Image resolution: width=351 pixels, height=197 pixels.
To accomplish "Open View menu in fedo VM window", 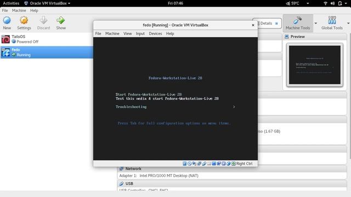I will (x=127, y=33).
